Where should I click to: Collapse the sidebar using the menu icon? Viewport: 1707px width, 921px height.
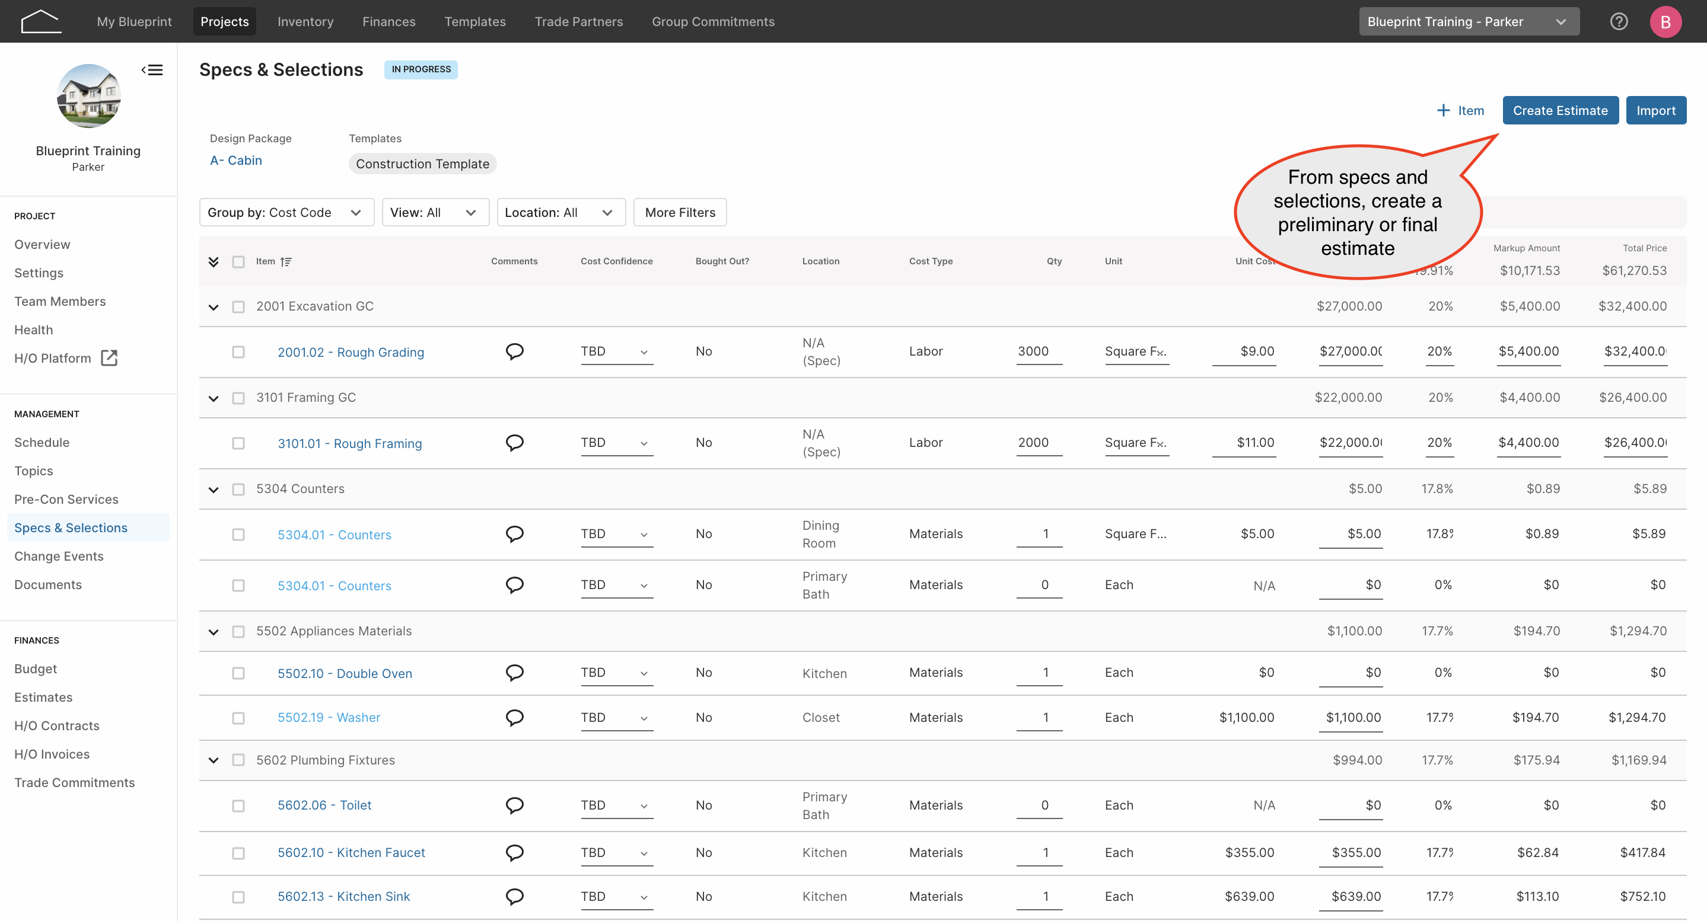click(x=152, y=69)
